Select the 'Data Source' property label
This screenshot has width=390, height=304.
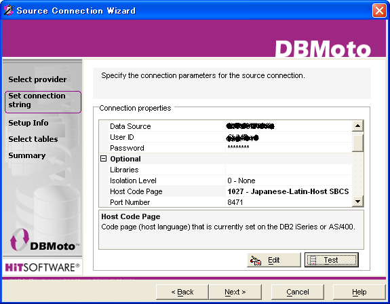pos(130,126)
